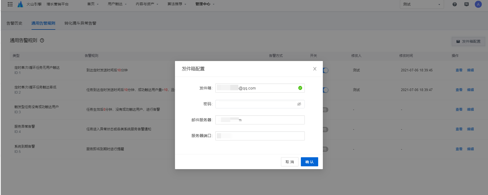Toggle password visibility eye icon
The width and height of the screenshot is (488, 195).
click(x=299, y=104)
